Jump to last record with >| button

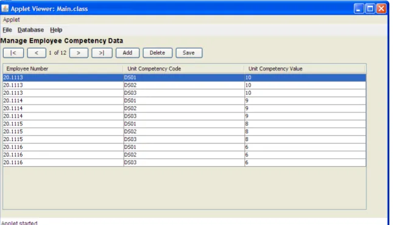(102, 53)
